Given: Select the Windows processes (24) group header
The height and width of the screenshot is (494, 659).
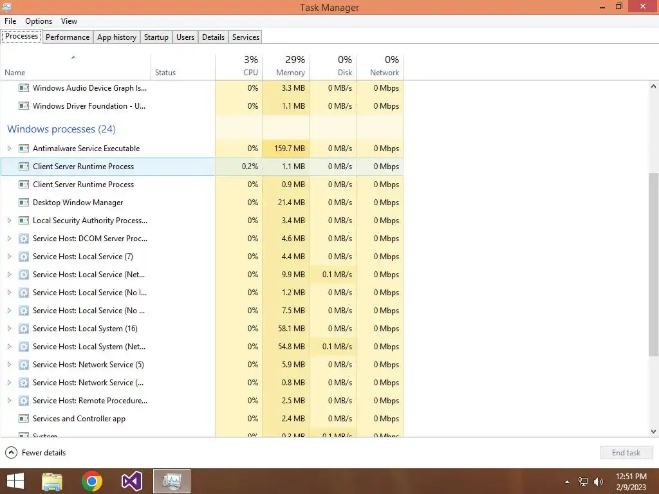Looking at the screenshot, I should [61, 129].
